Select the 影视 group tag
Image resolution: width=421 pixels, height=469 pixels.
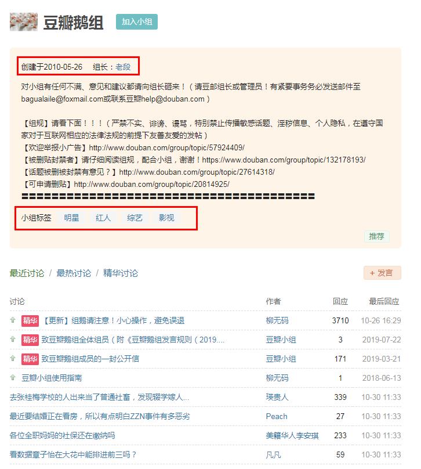point(166,218)
